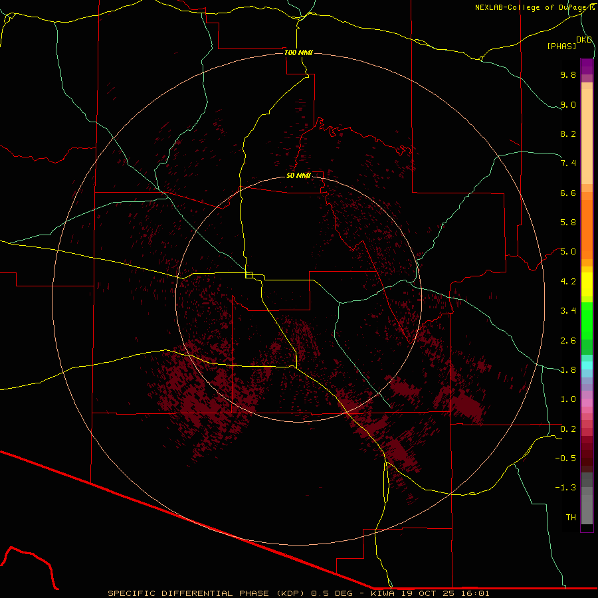Click the 1.0 scale value
This screenshot has height=598, width=598.
point(568,399)
